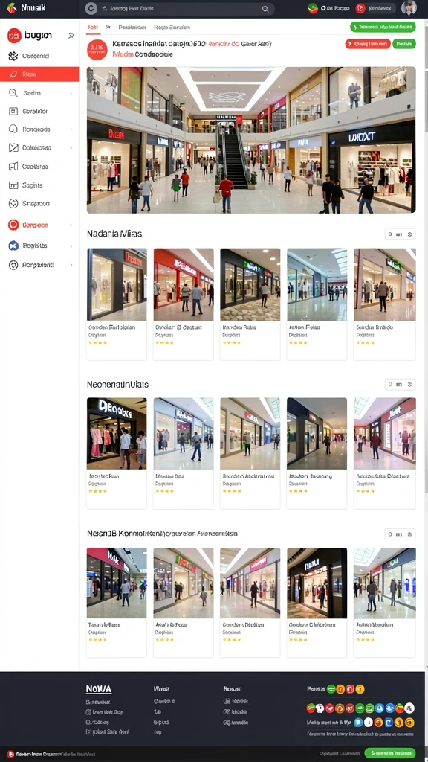
Task: Click the smiley icon next to Ronpaunarid
Action: [x=13, y=266]
